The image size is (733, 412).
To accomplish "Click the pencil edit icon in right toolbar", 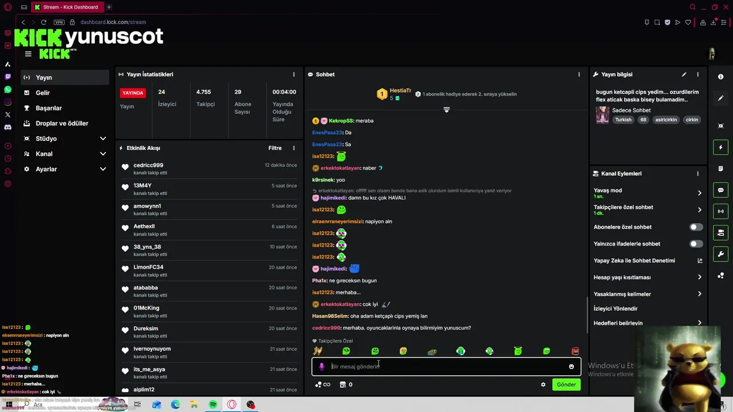I will [x=720, y=98].
